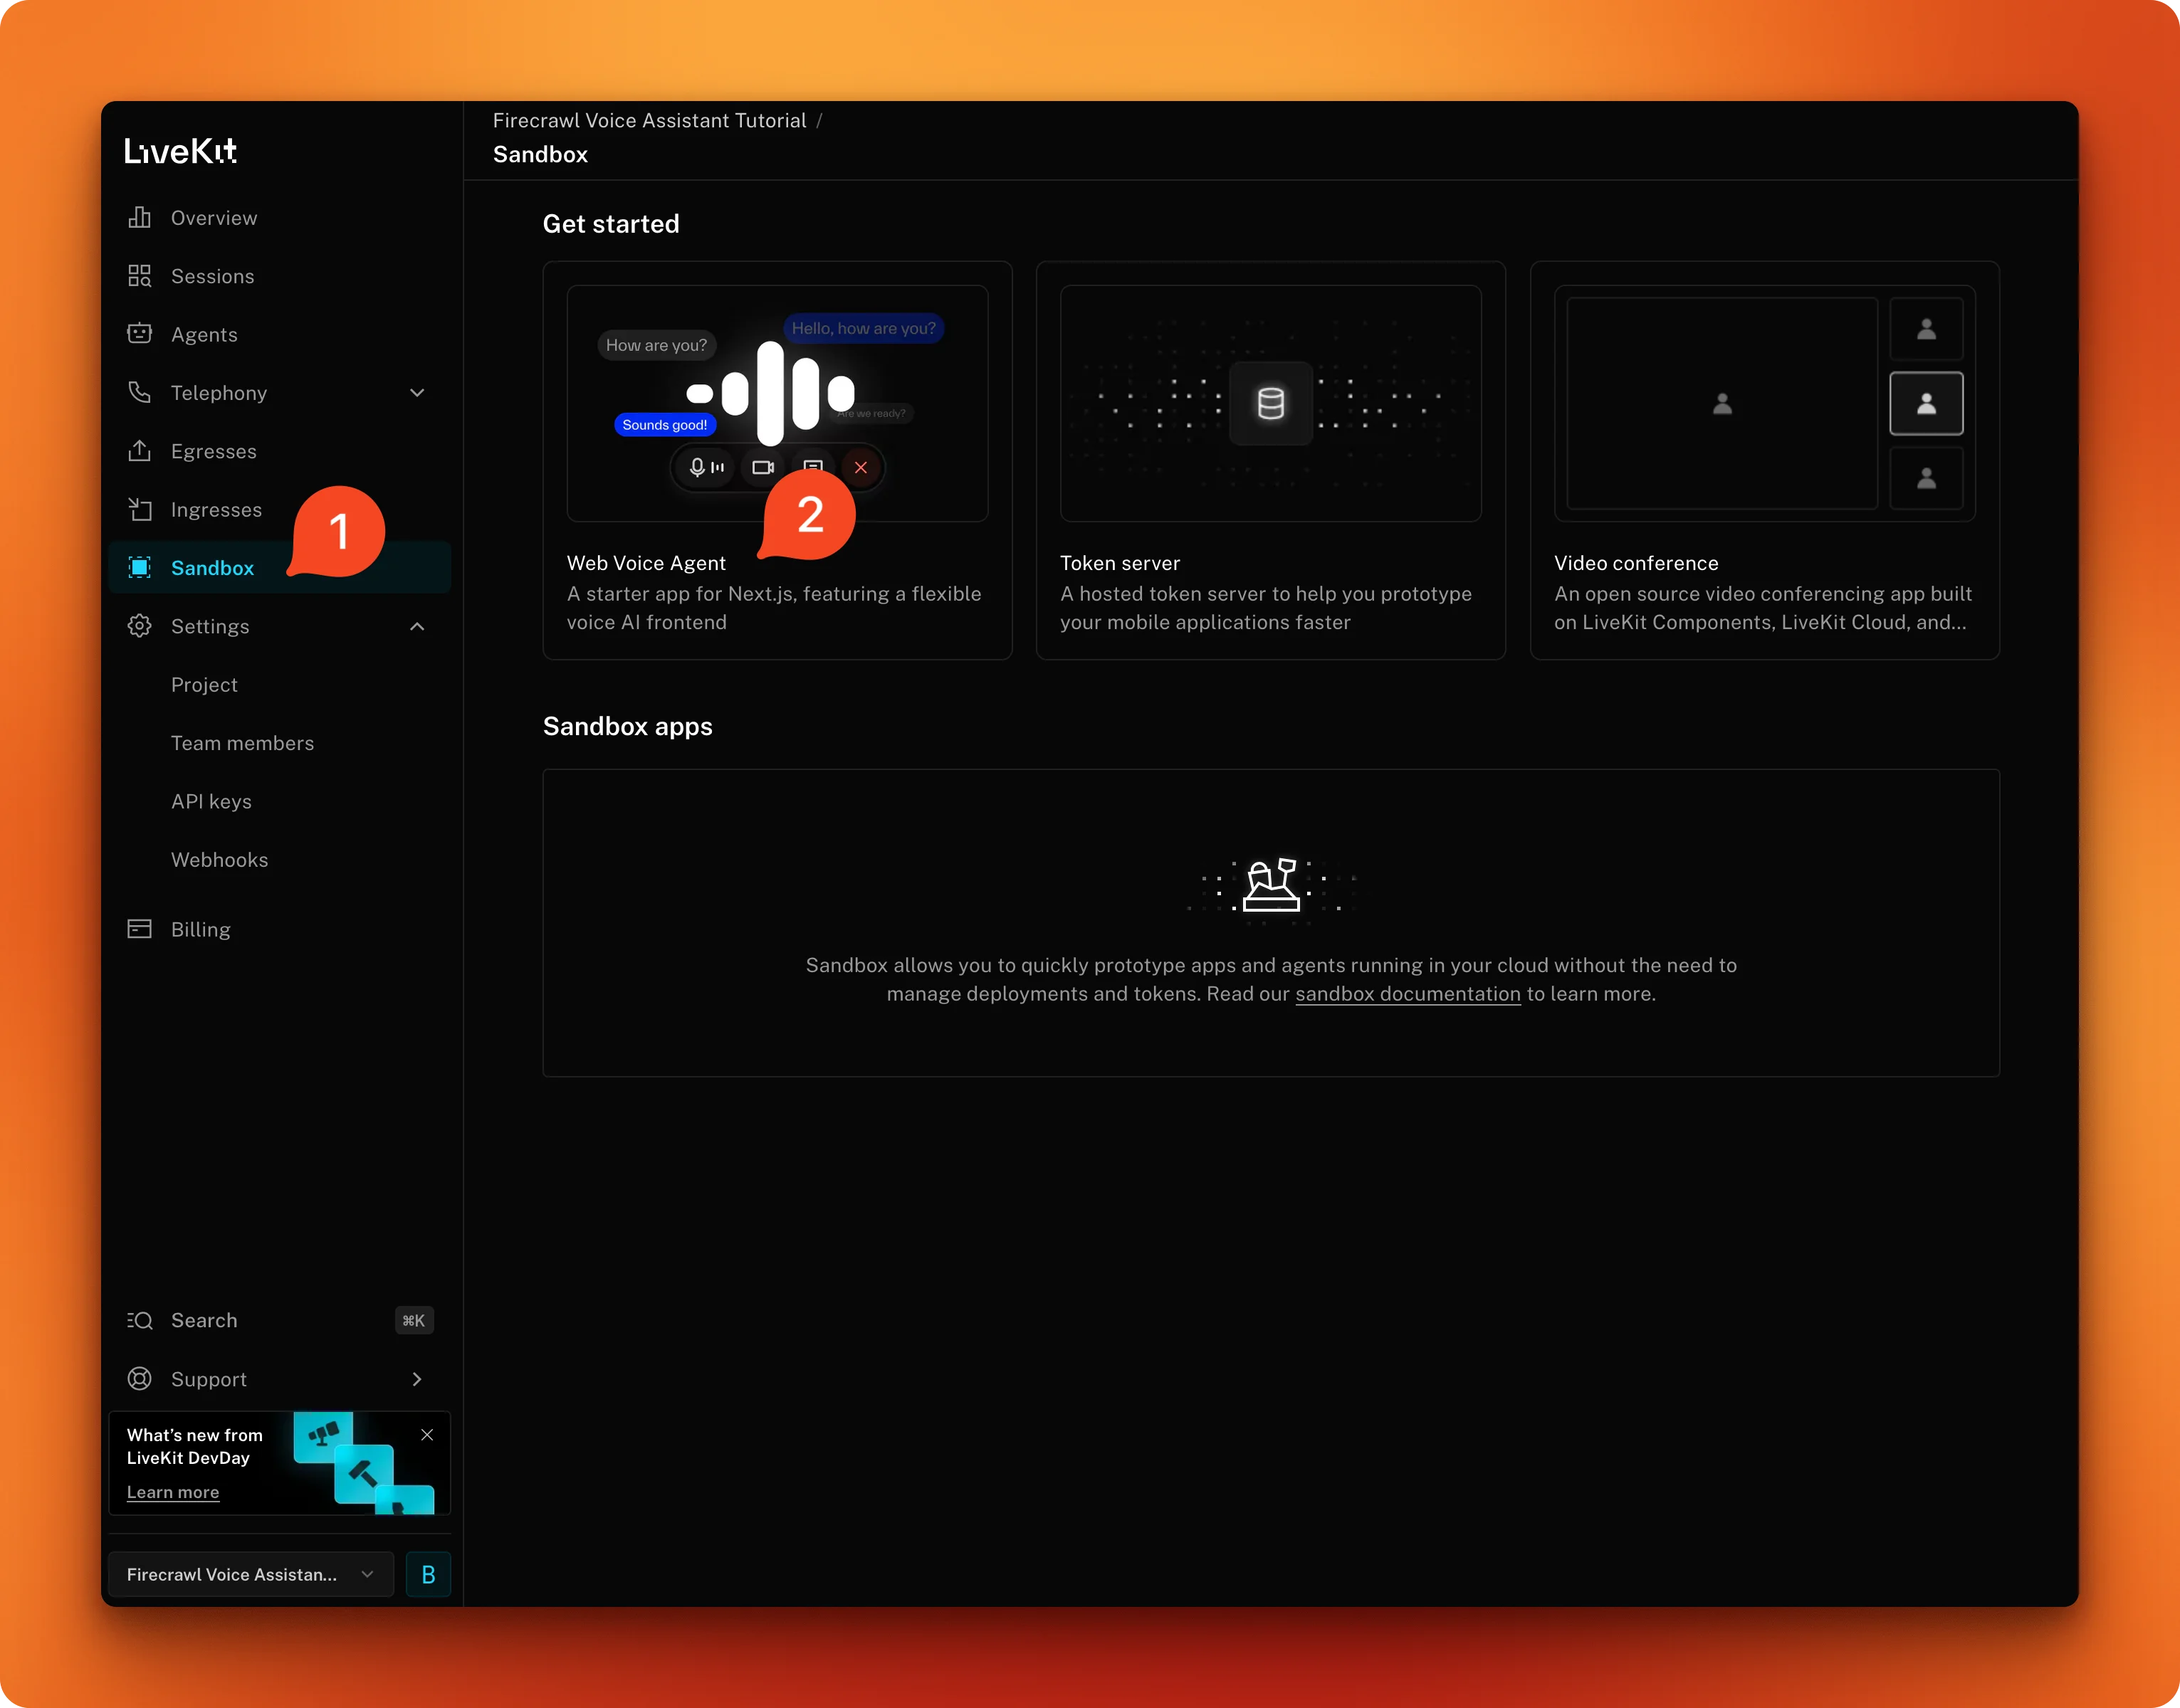Open Billing from the sidebar
This screenshot has height=1708, width=2180.
pos(200,928)
